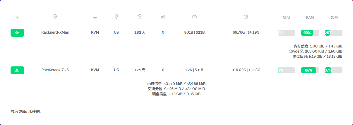
Task: Click the pie chart traffic header icon
Action: (246, 17)
